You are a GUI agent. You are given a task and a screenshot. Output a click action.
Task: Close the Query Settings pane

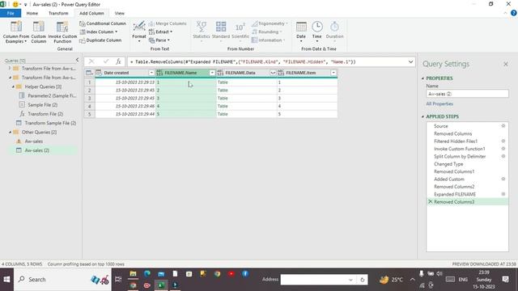[505, 64]
